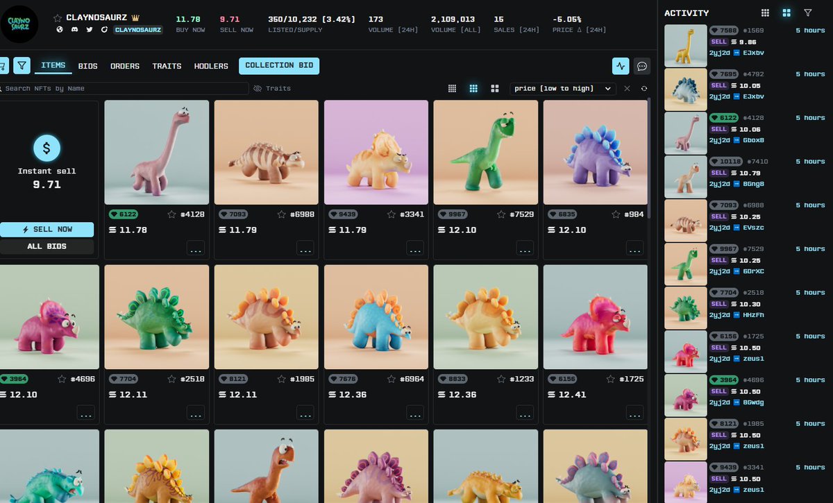Open the seller 2yj2d link in activity row #1569
Screen dimensions: 833x503
point(719,53)
